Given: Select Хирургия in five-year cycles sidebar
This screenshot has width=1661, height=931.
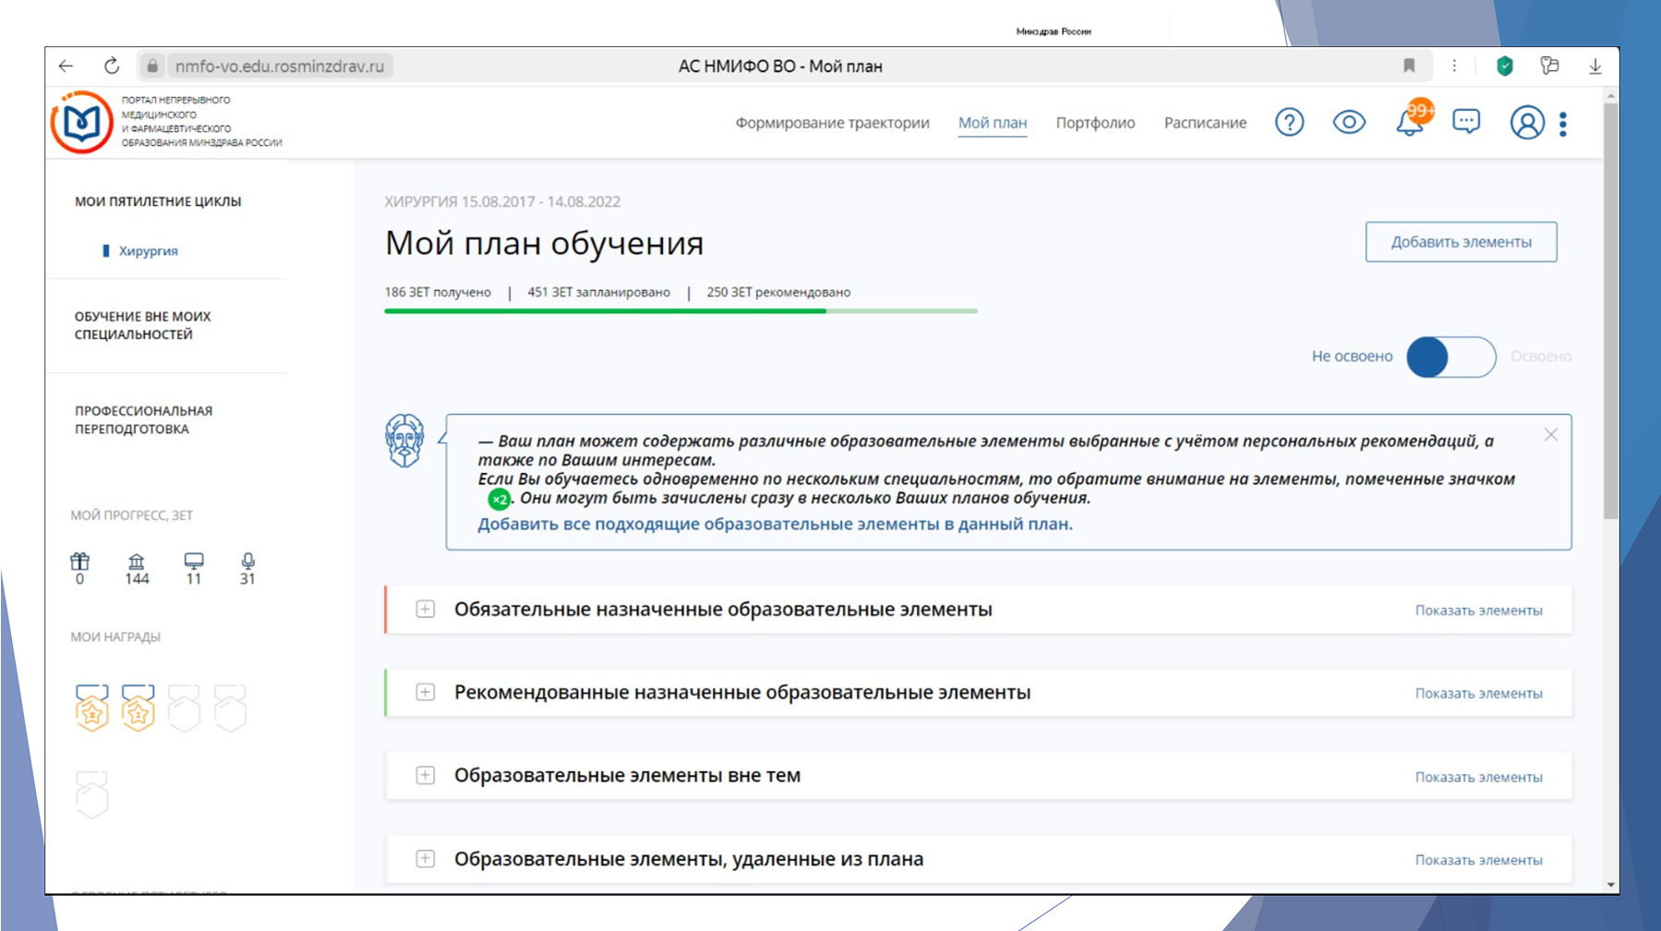Looking at the screenshot, I should pyautogui.click(x=148, y=251).
